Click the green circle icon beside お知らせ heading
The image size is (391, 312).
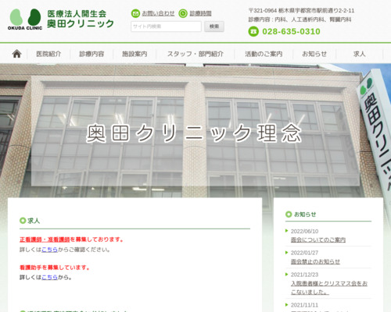(289, 214)
